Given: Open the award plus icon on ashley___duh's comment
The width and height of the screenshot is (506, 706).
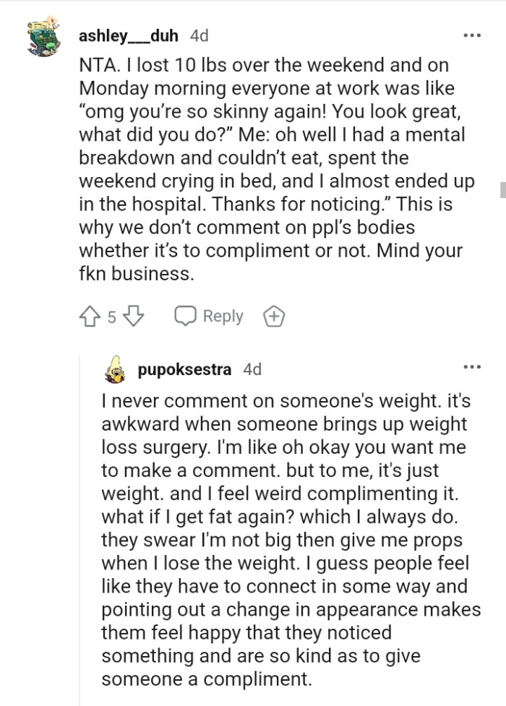Looking at the screenshot, I should [273, 315].
